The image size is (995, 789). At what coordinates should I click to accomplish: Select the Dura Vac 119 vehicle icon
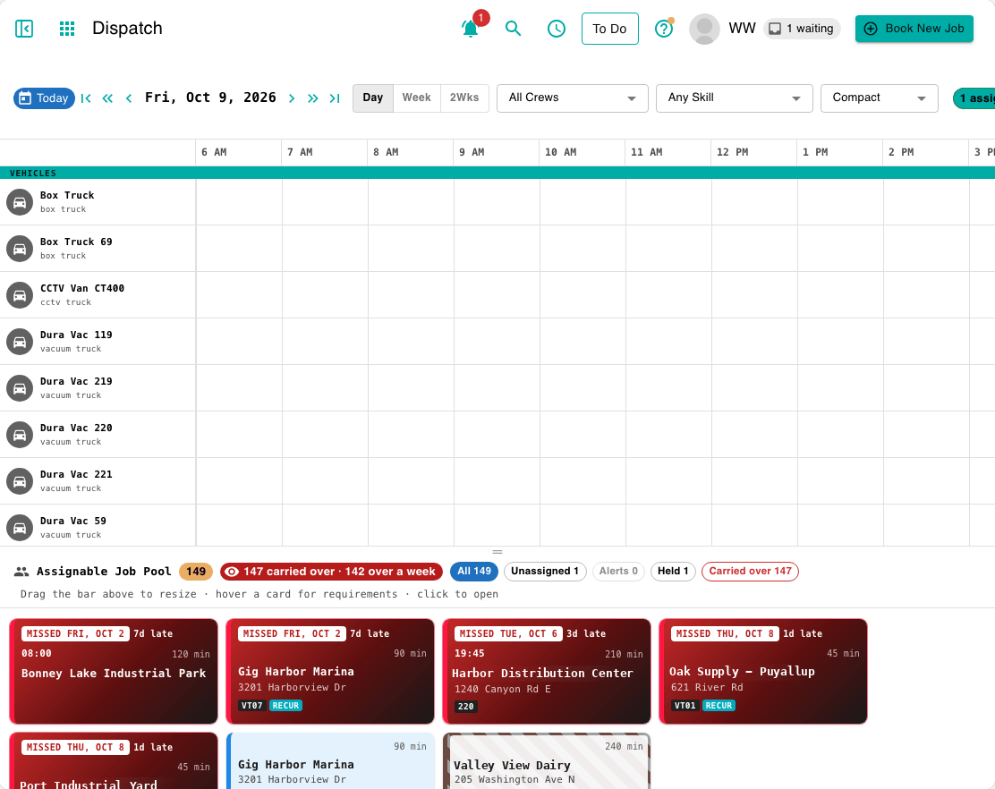click(20, 342)
